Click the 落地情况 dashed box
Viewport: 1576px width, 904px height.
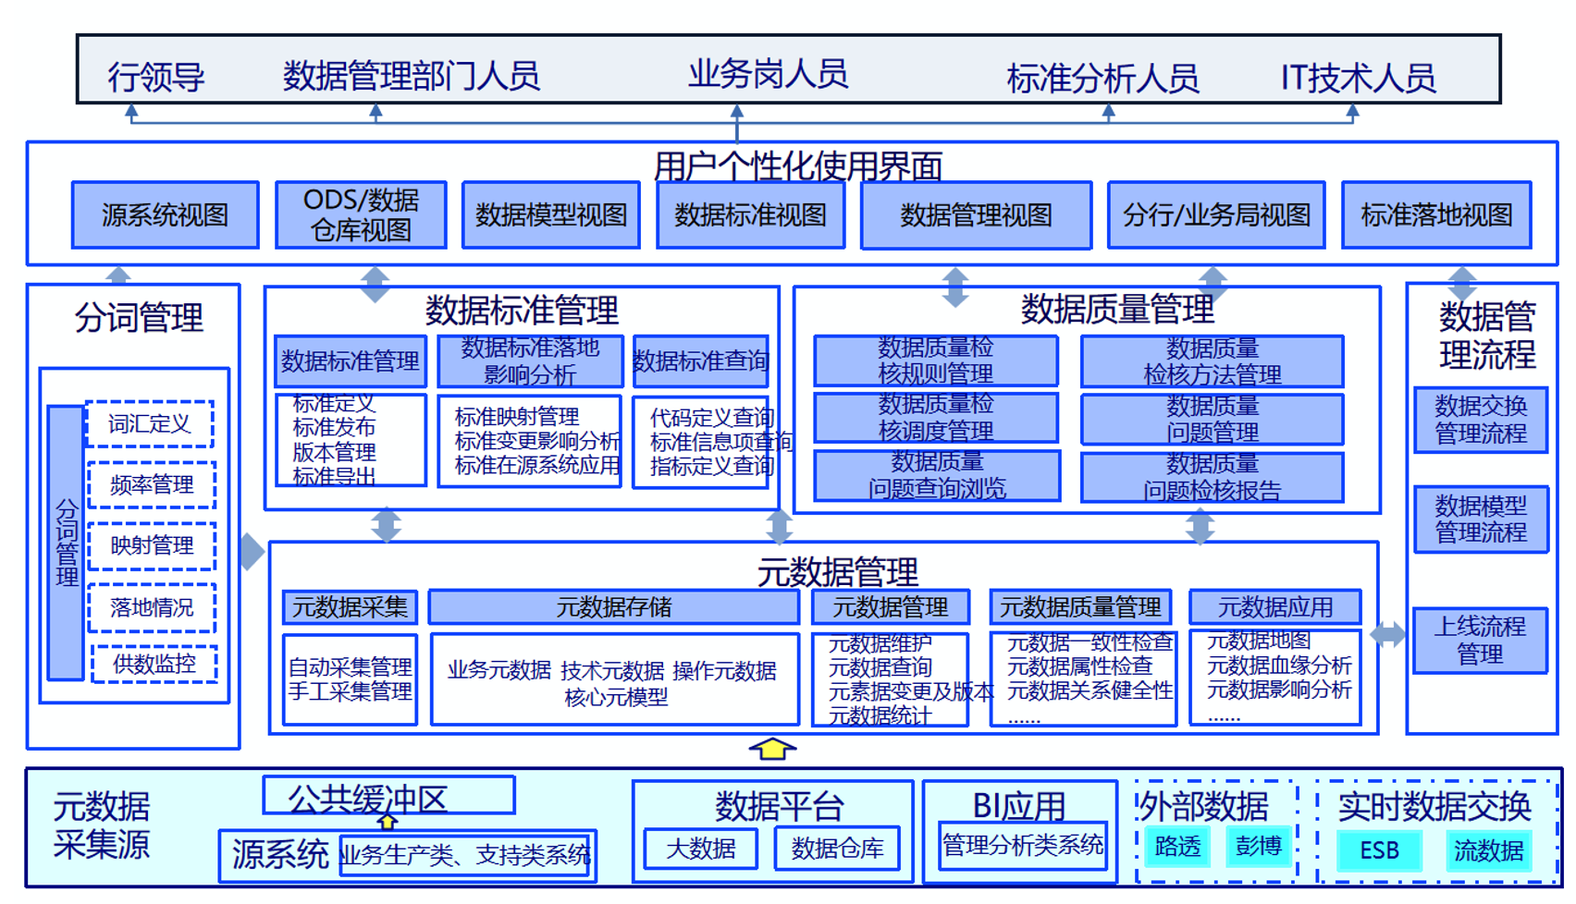tap(152, 607)
